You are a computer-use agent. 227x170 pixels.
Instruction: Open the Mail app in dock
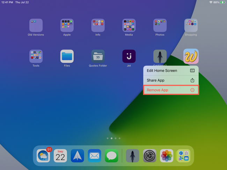click(94, 156)
